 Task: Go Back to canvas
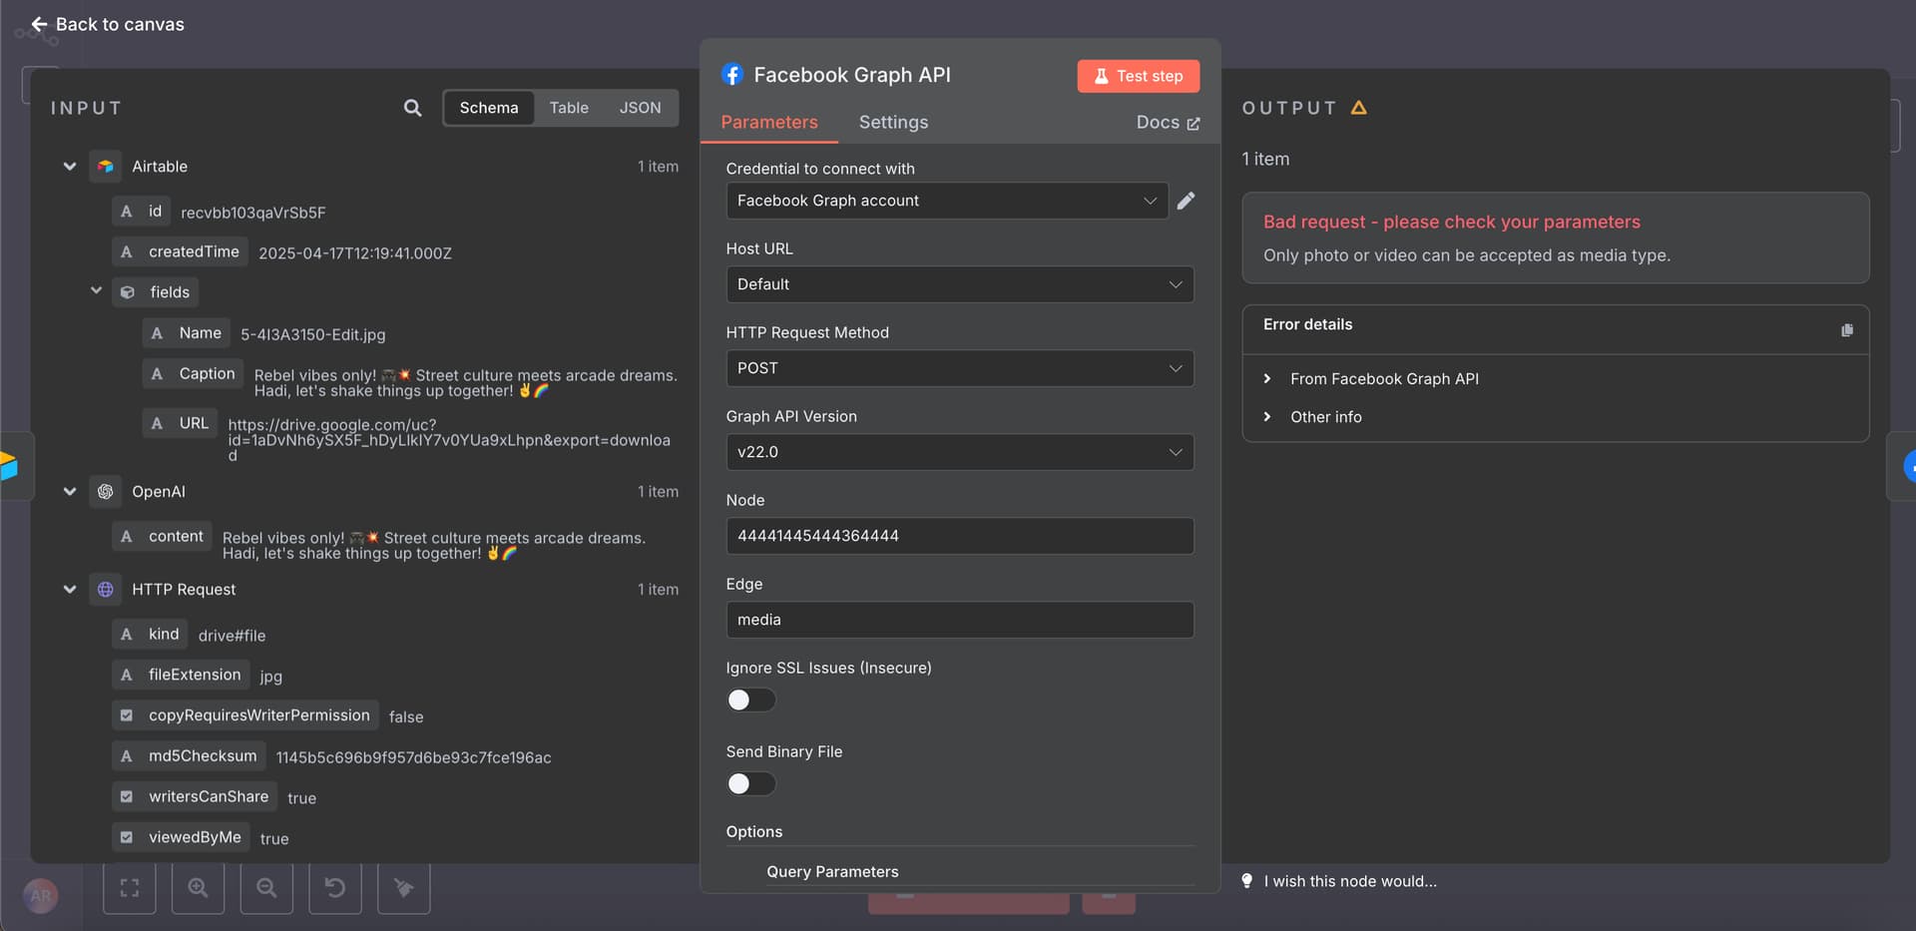[x=108, y=24]
